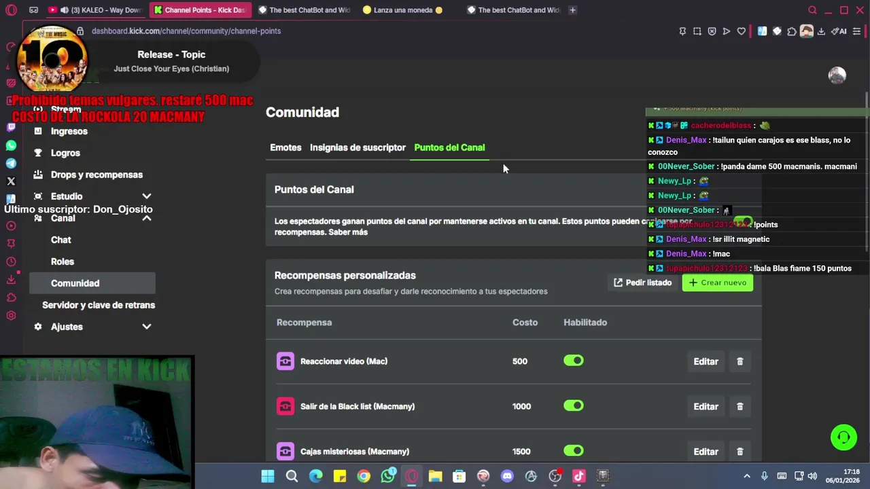The image size is (870, 489).
Task: Click the Opera snapshot icon in address bar
Action: click(697, 31)
